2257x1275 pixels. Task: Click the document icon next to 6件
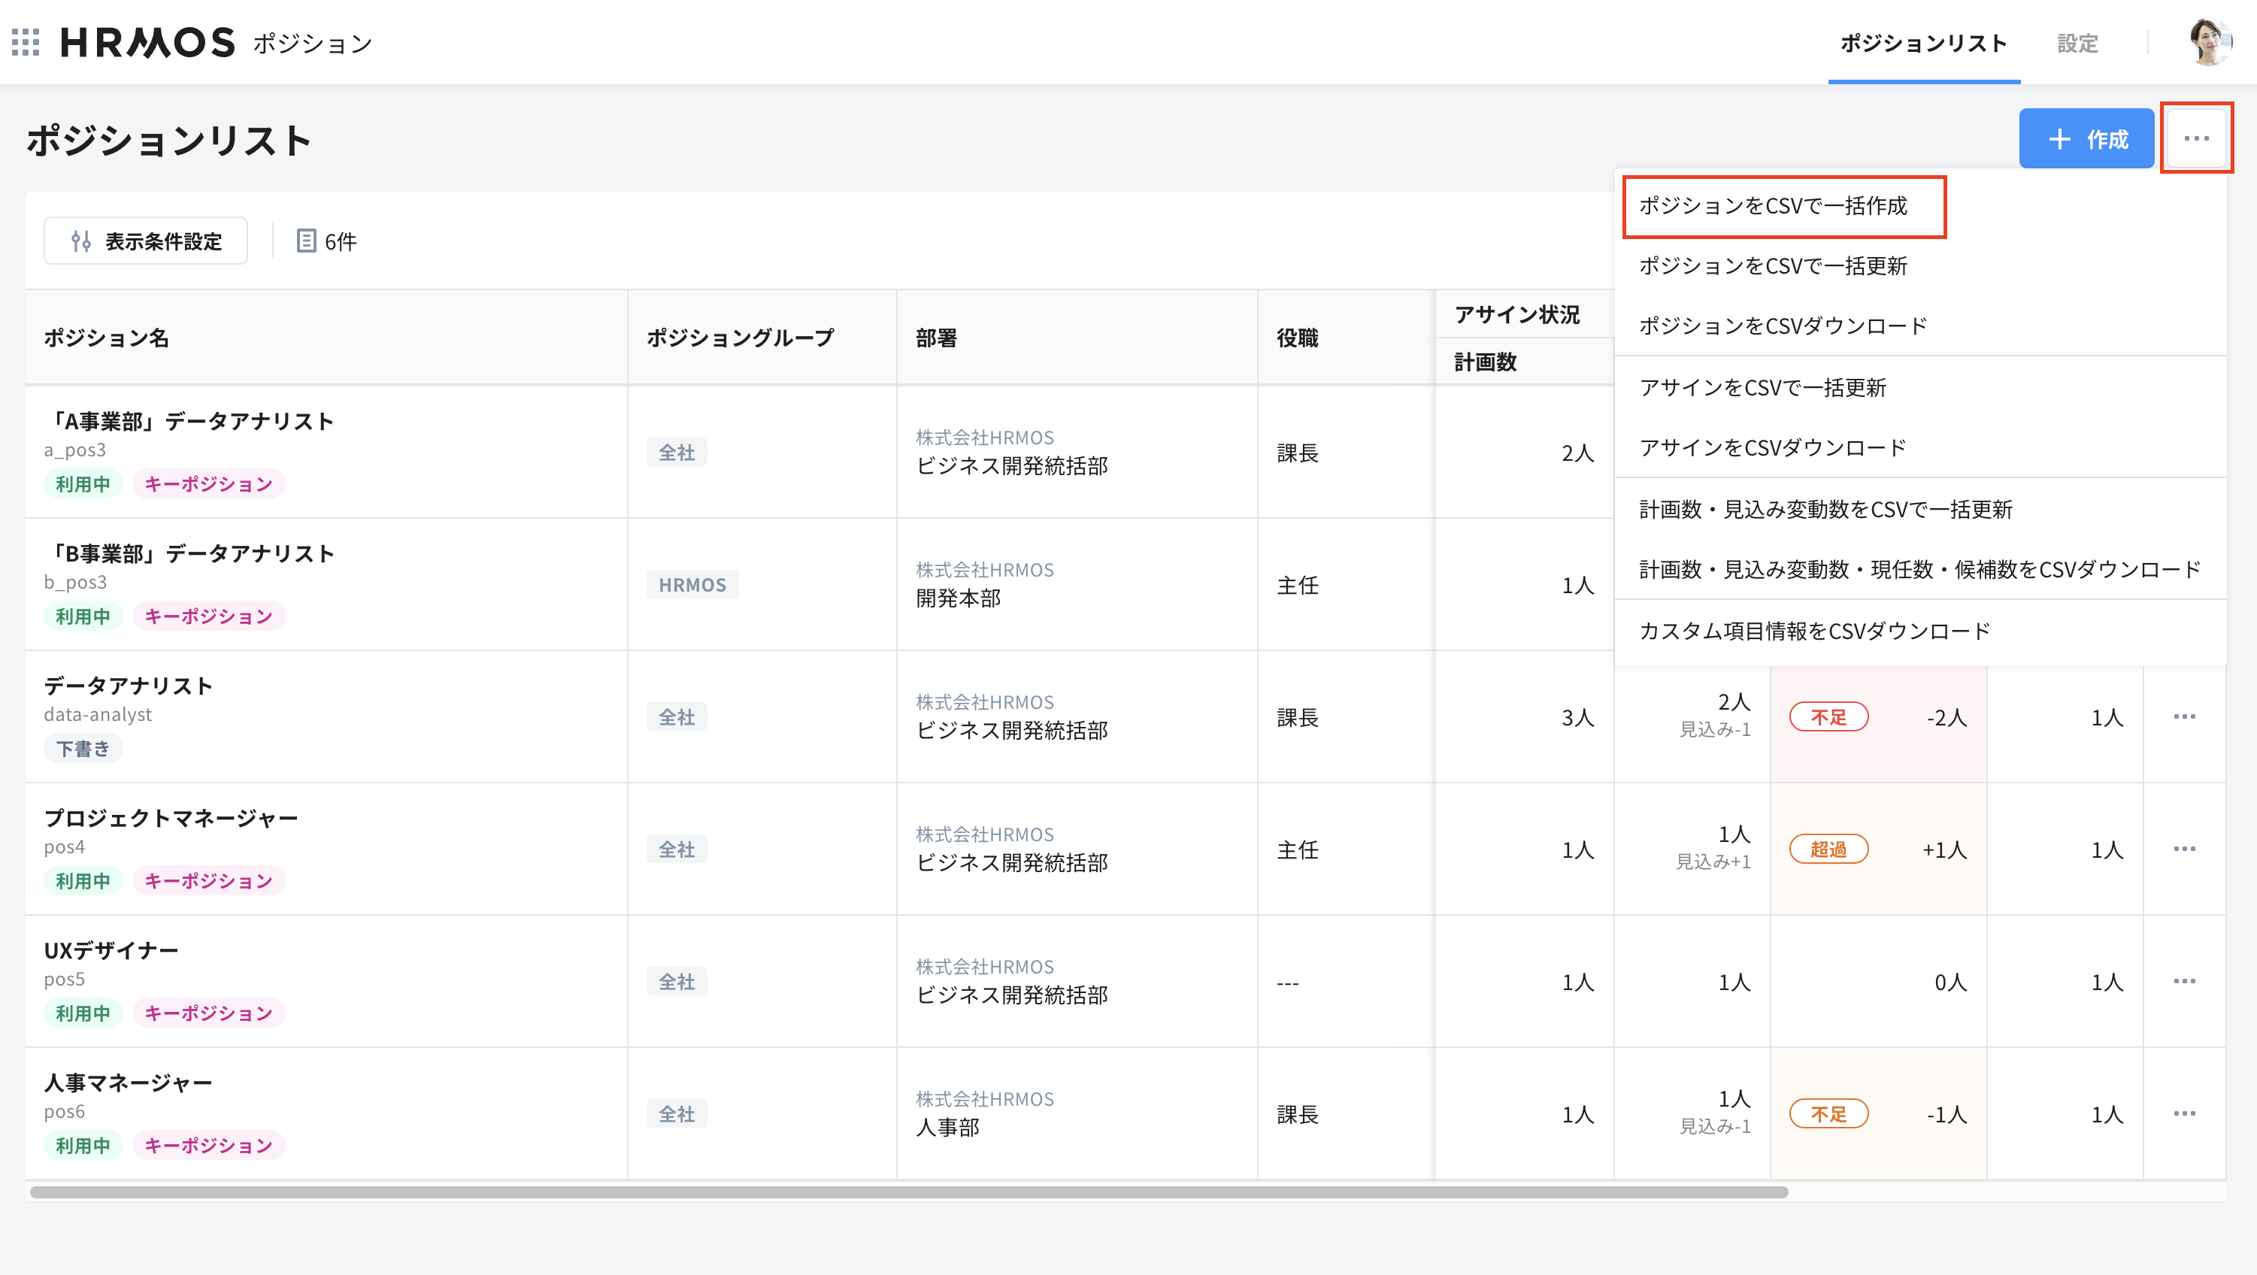[305, 241]
